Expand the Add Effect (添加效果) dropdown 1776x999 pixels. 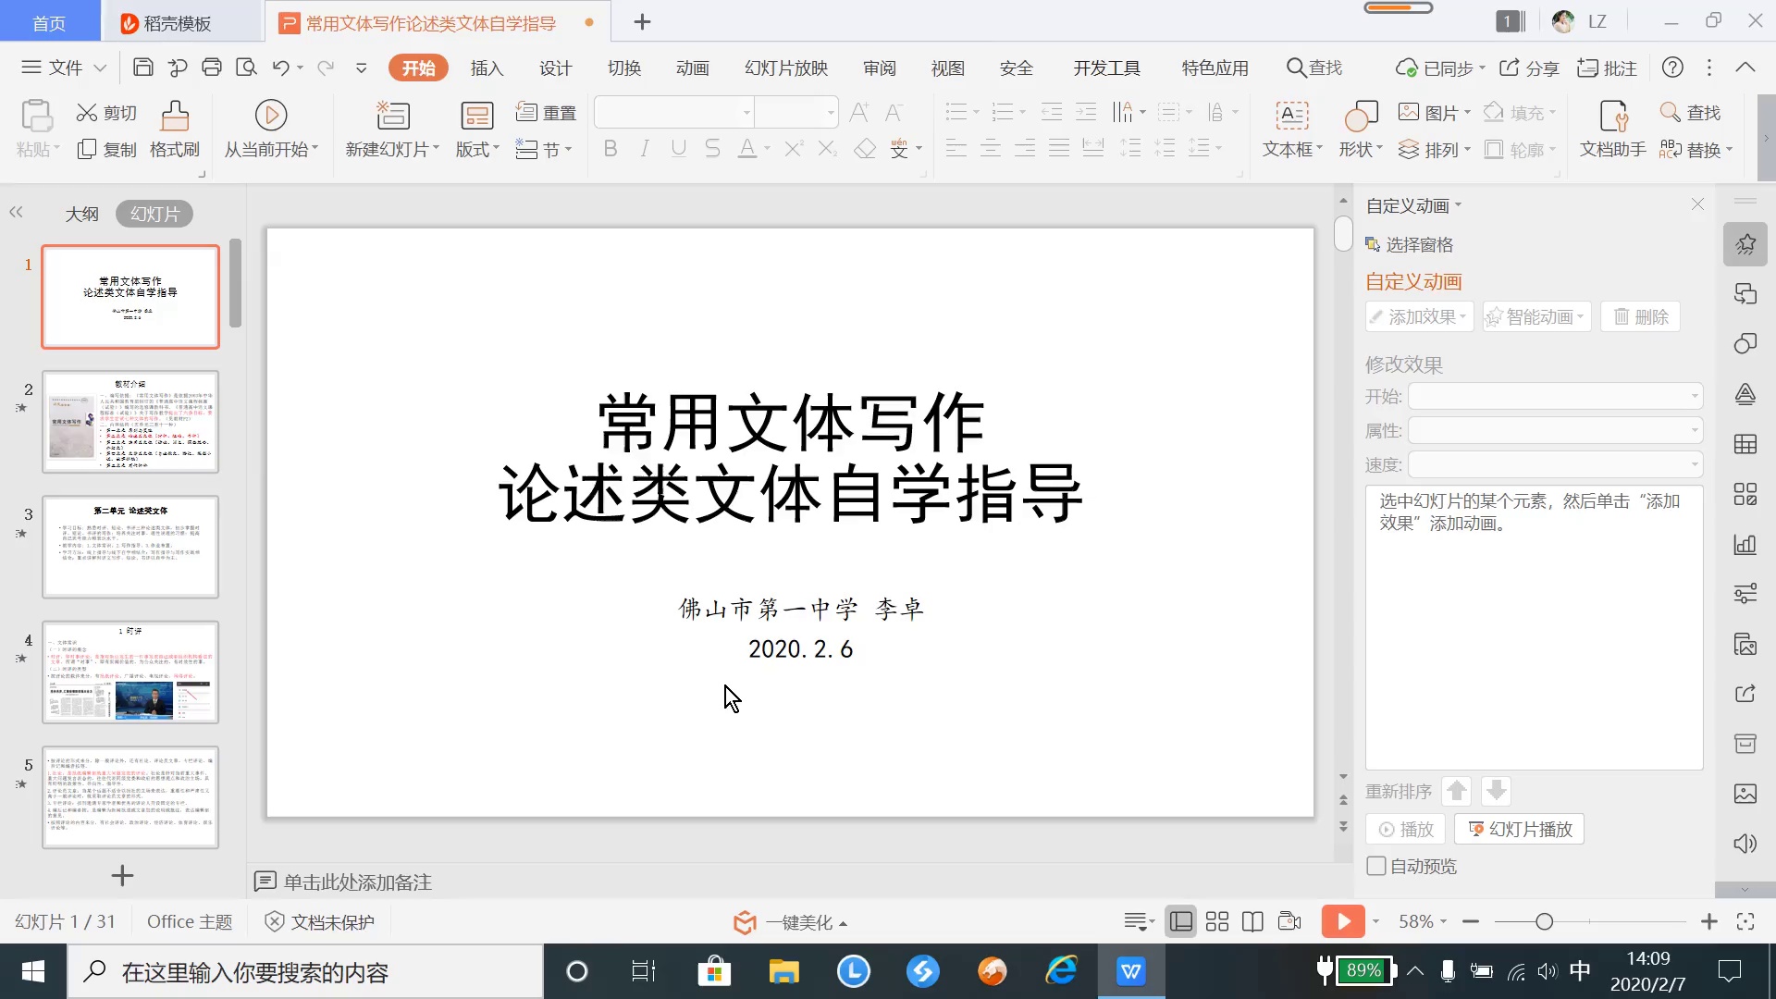click(x=1419, y=316)
